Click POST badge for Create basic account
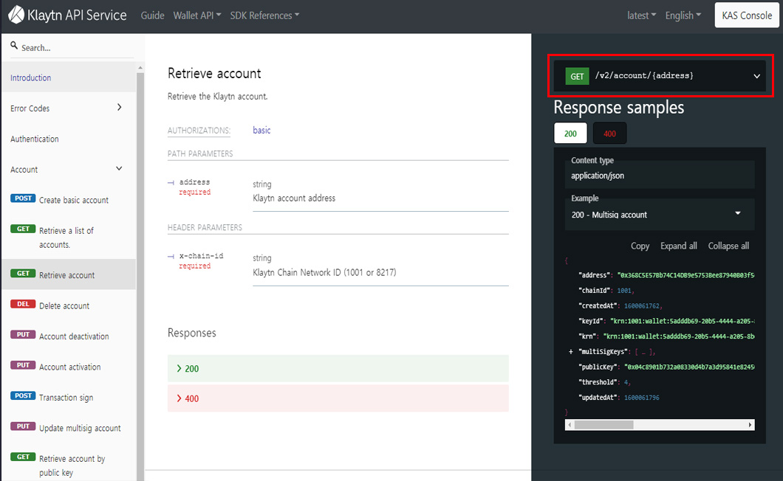Screen dimensions: 783x481 [x=23, y=198]
